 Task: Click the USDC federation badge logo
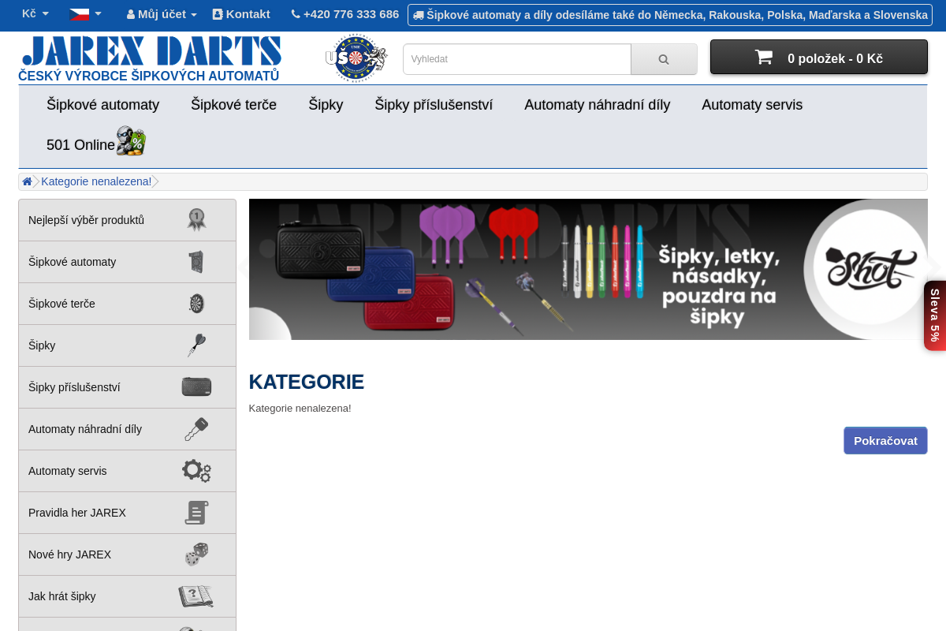[356, 58]
